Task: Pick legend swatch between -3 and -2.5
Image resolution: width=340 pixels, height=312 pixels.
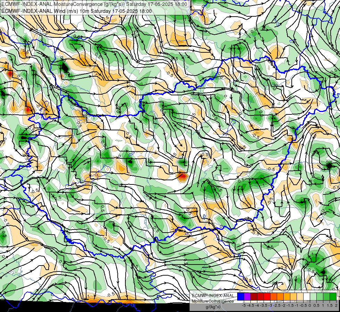Action: pyautogui.click(x=274, y=296)
